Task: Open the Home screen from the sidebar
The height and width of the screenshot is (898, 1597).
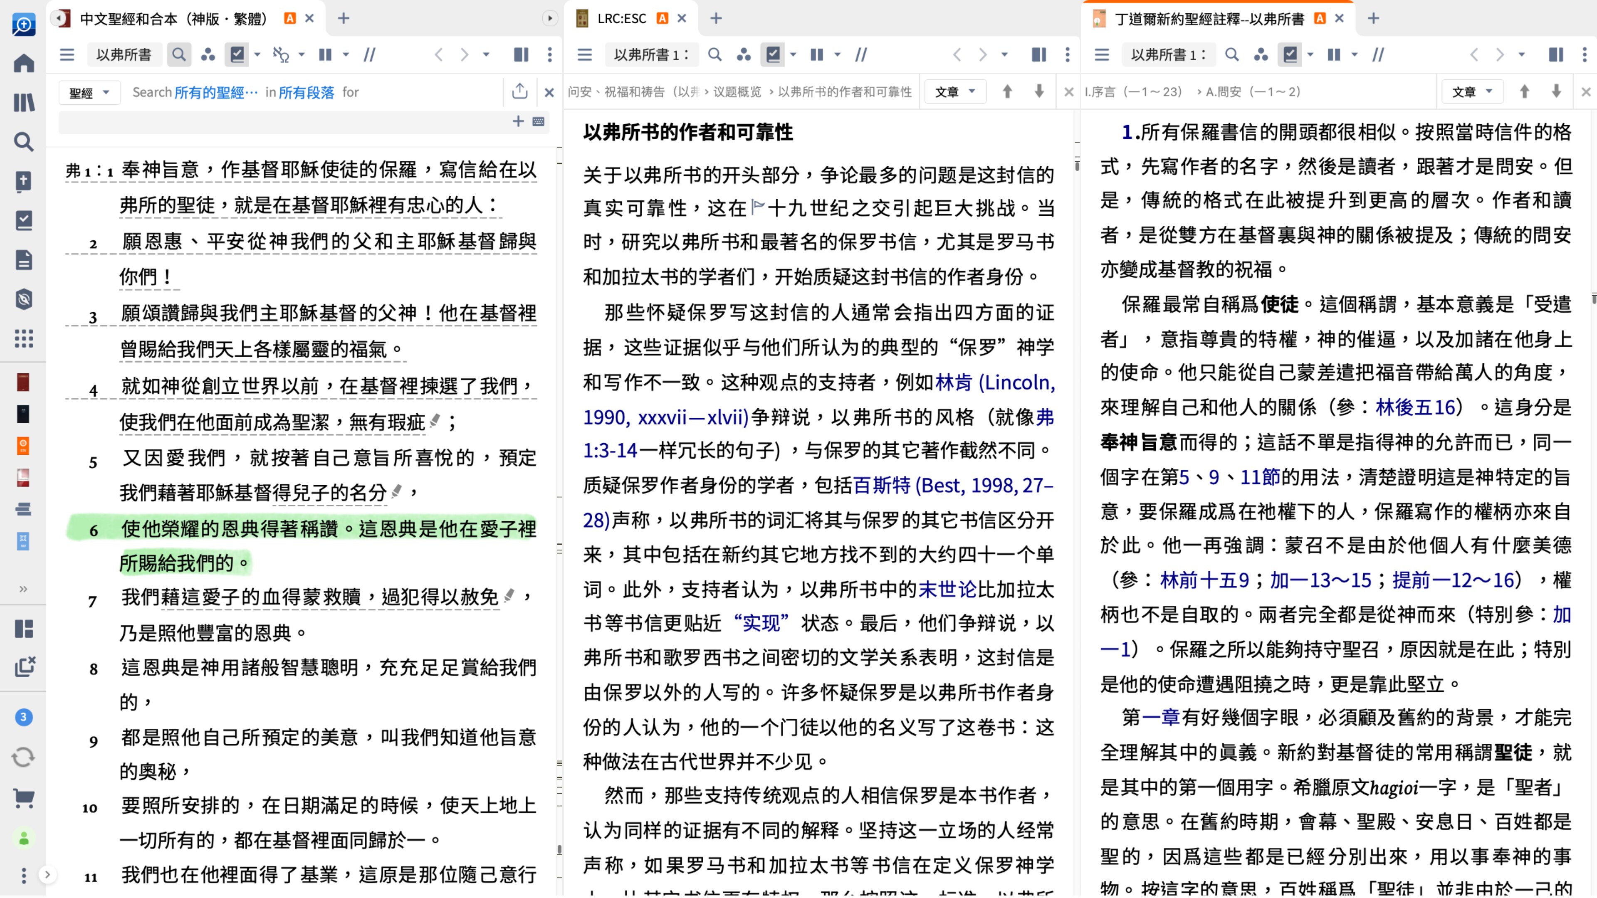Action: (x=24, y=63)
